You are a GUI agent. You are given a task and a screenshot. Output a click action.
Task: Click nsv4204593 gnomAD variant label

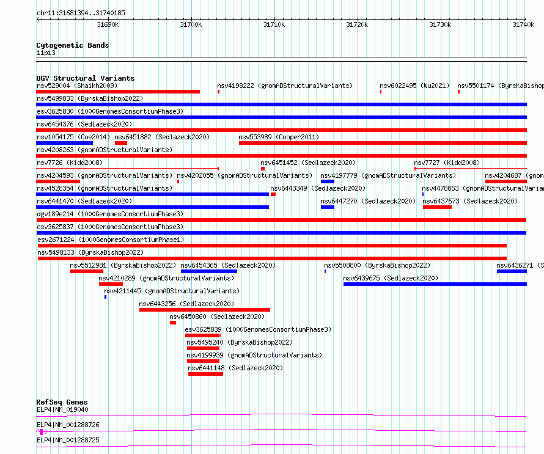click(105, 175)
